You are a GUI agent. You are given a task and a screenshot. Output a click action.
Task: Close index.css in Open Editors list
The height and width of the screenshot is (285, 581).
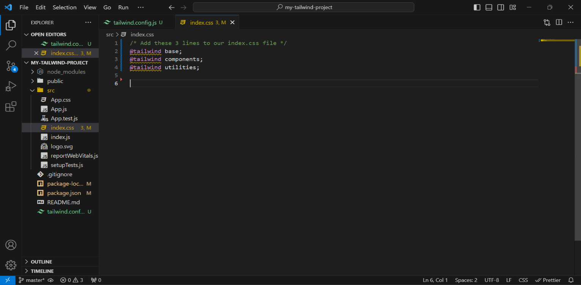pyautogui.click(x=36, y=53)
